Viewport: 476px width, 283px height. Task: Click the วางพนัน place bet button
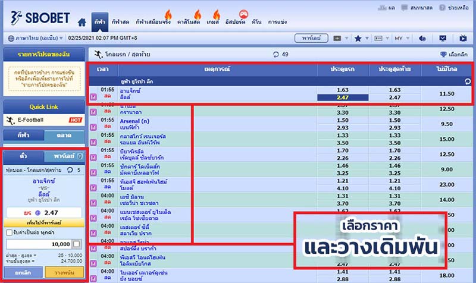tap(64, 272)
